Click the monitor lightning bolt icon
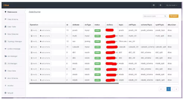Screen dimensions: 185x99 pos(5,86)
